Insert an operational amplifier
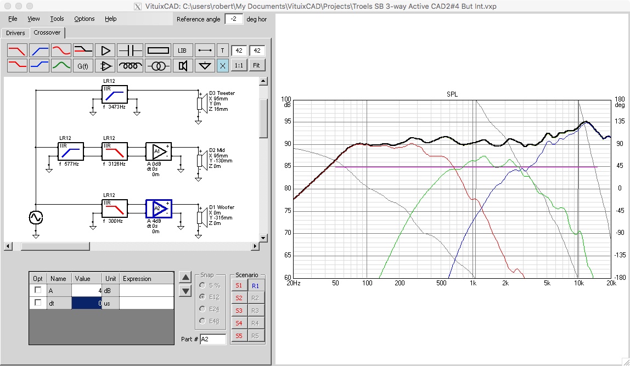The image size is (630, 366). (x=105, y=65)
